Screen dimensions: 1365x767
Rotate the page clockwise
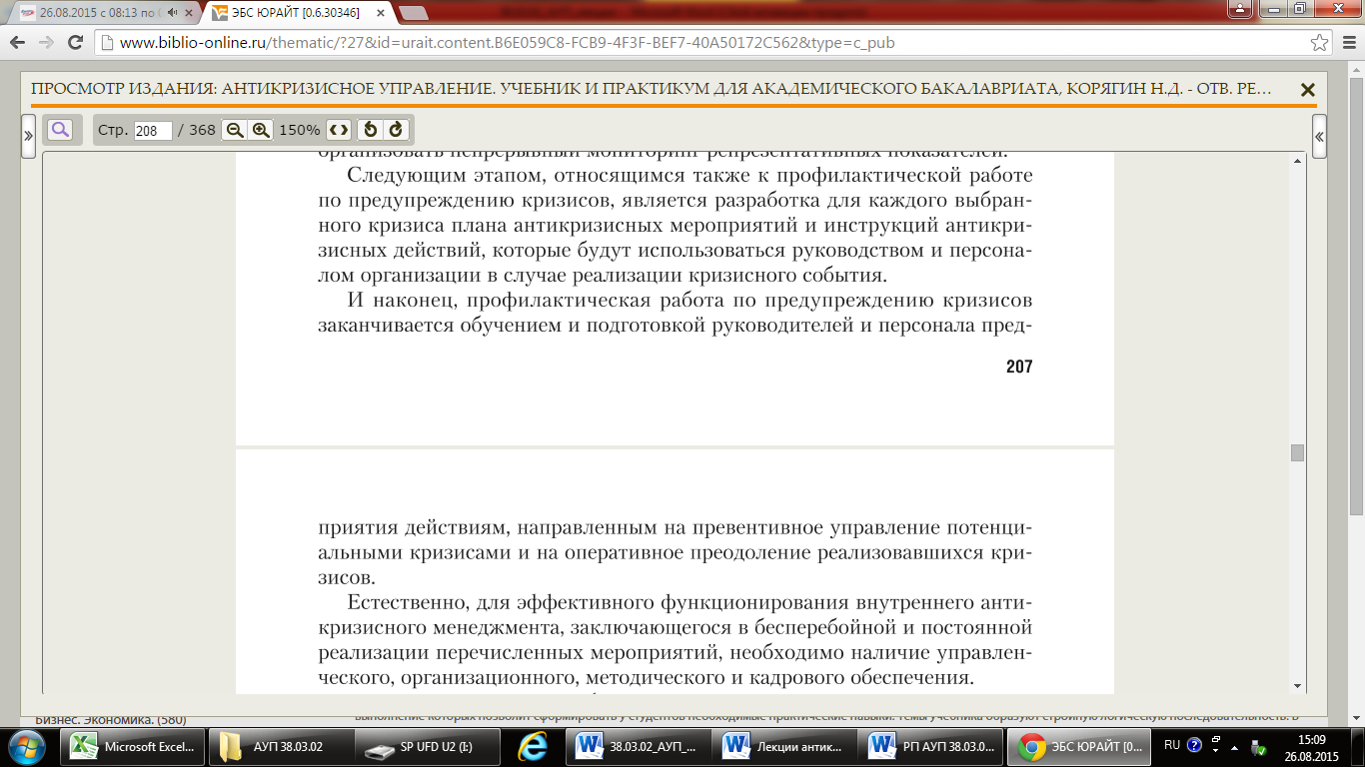point(396,130)
